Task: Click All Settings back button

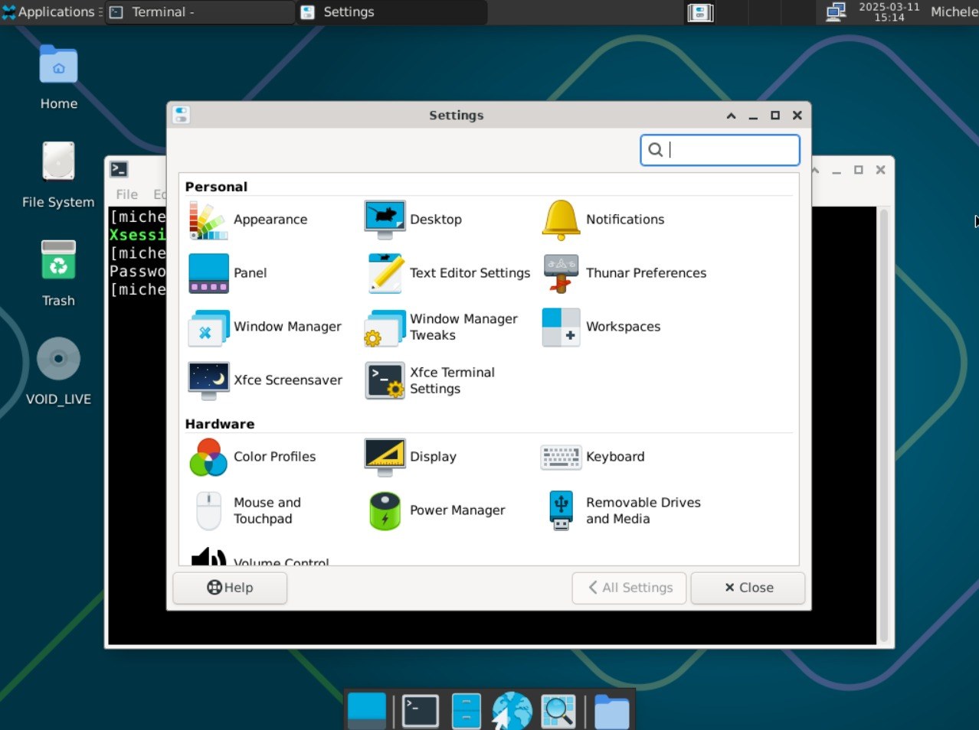Action: pos(630,588)
